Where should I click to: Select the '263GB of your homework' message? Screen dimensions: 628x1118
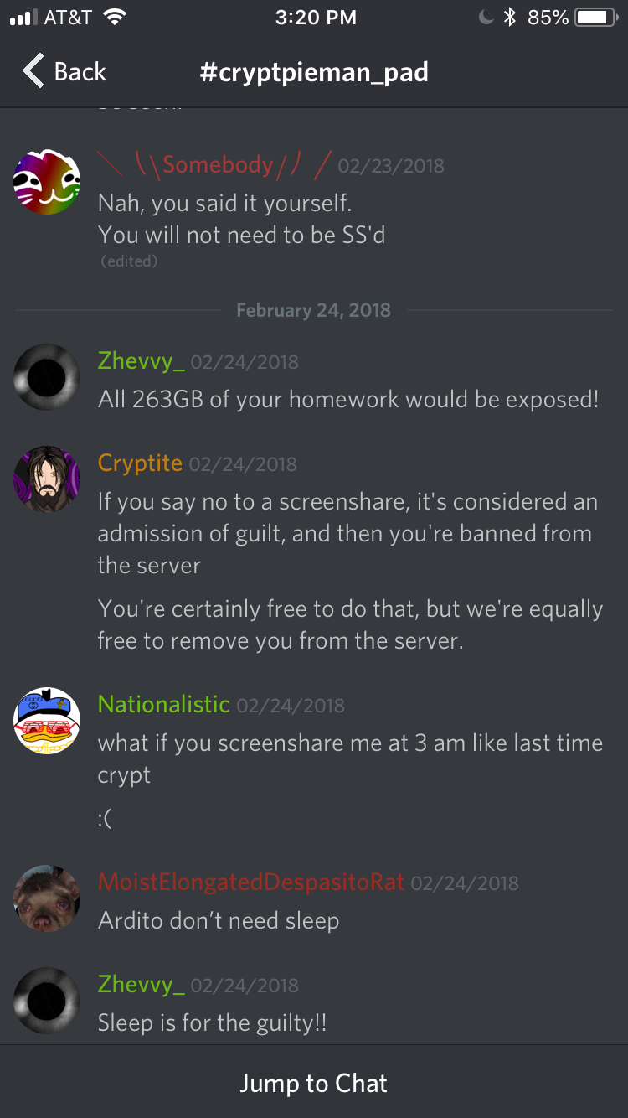(x=348, y=399)
